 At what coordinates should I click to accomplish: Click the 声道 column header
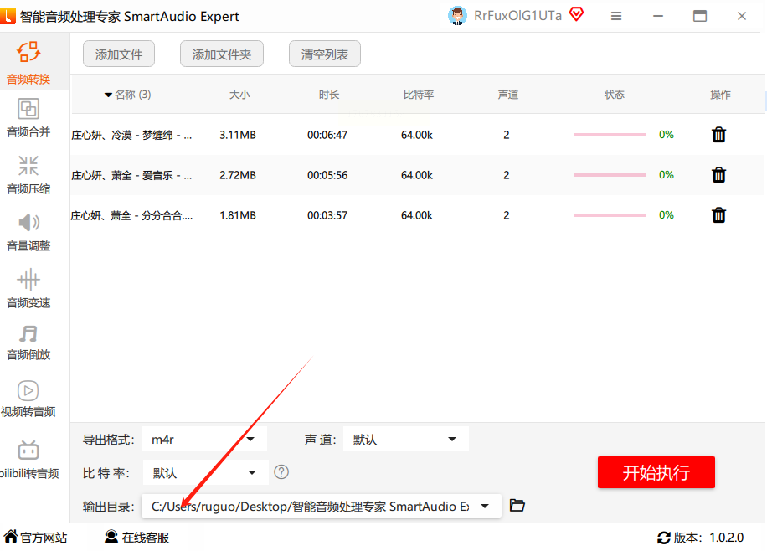click(x=507, y=95)
